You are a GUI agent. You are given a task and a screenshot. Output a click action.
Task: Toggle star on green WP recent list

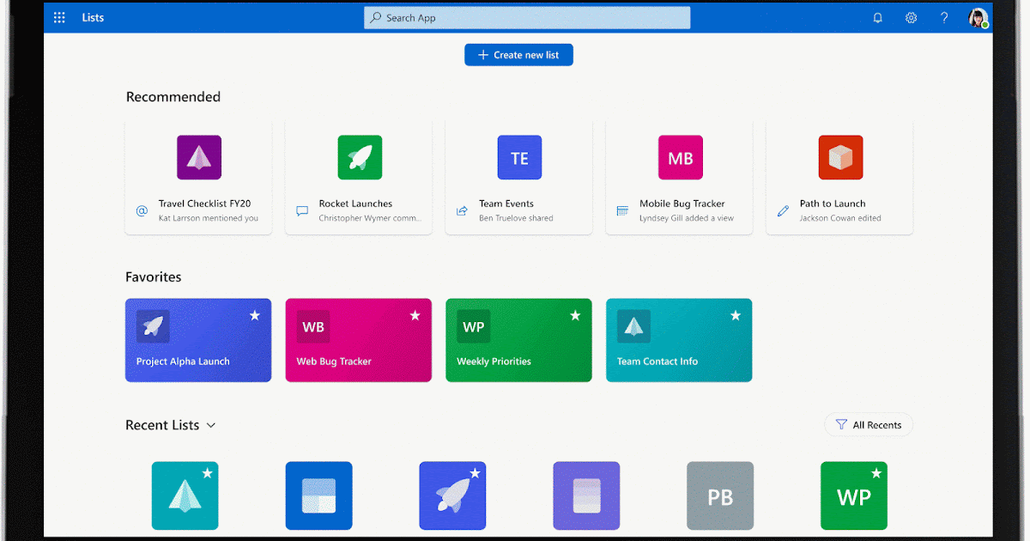tap(875, 473)
